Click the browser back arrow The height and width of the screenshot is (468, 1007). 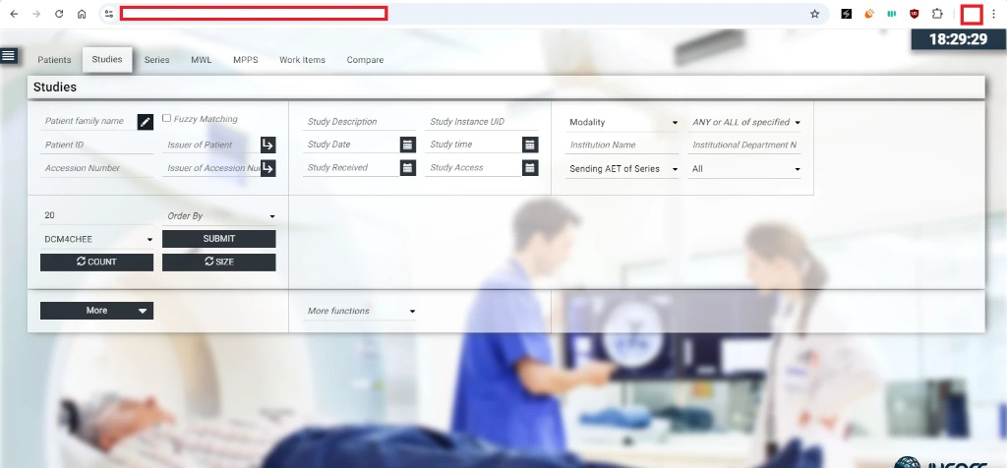pyautogui.click(x=14, y=14)
